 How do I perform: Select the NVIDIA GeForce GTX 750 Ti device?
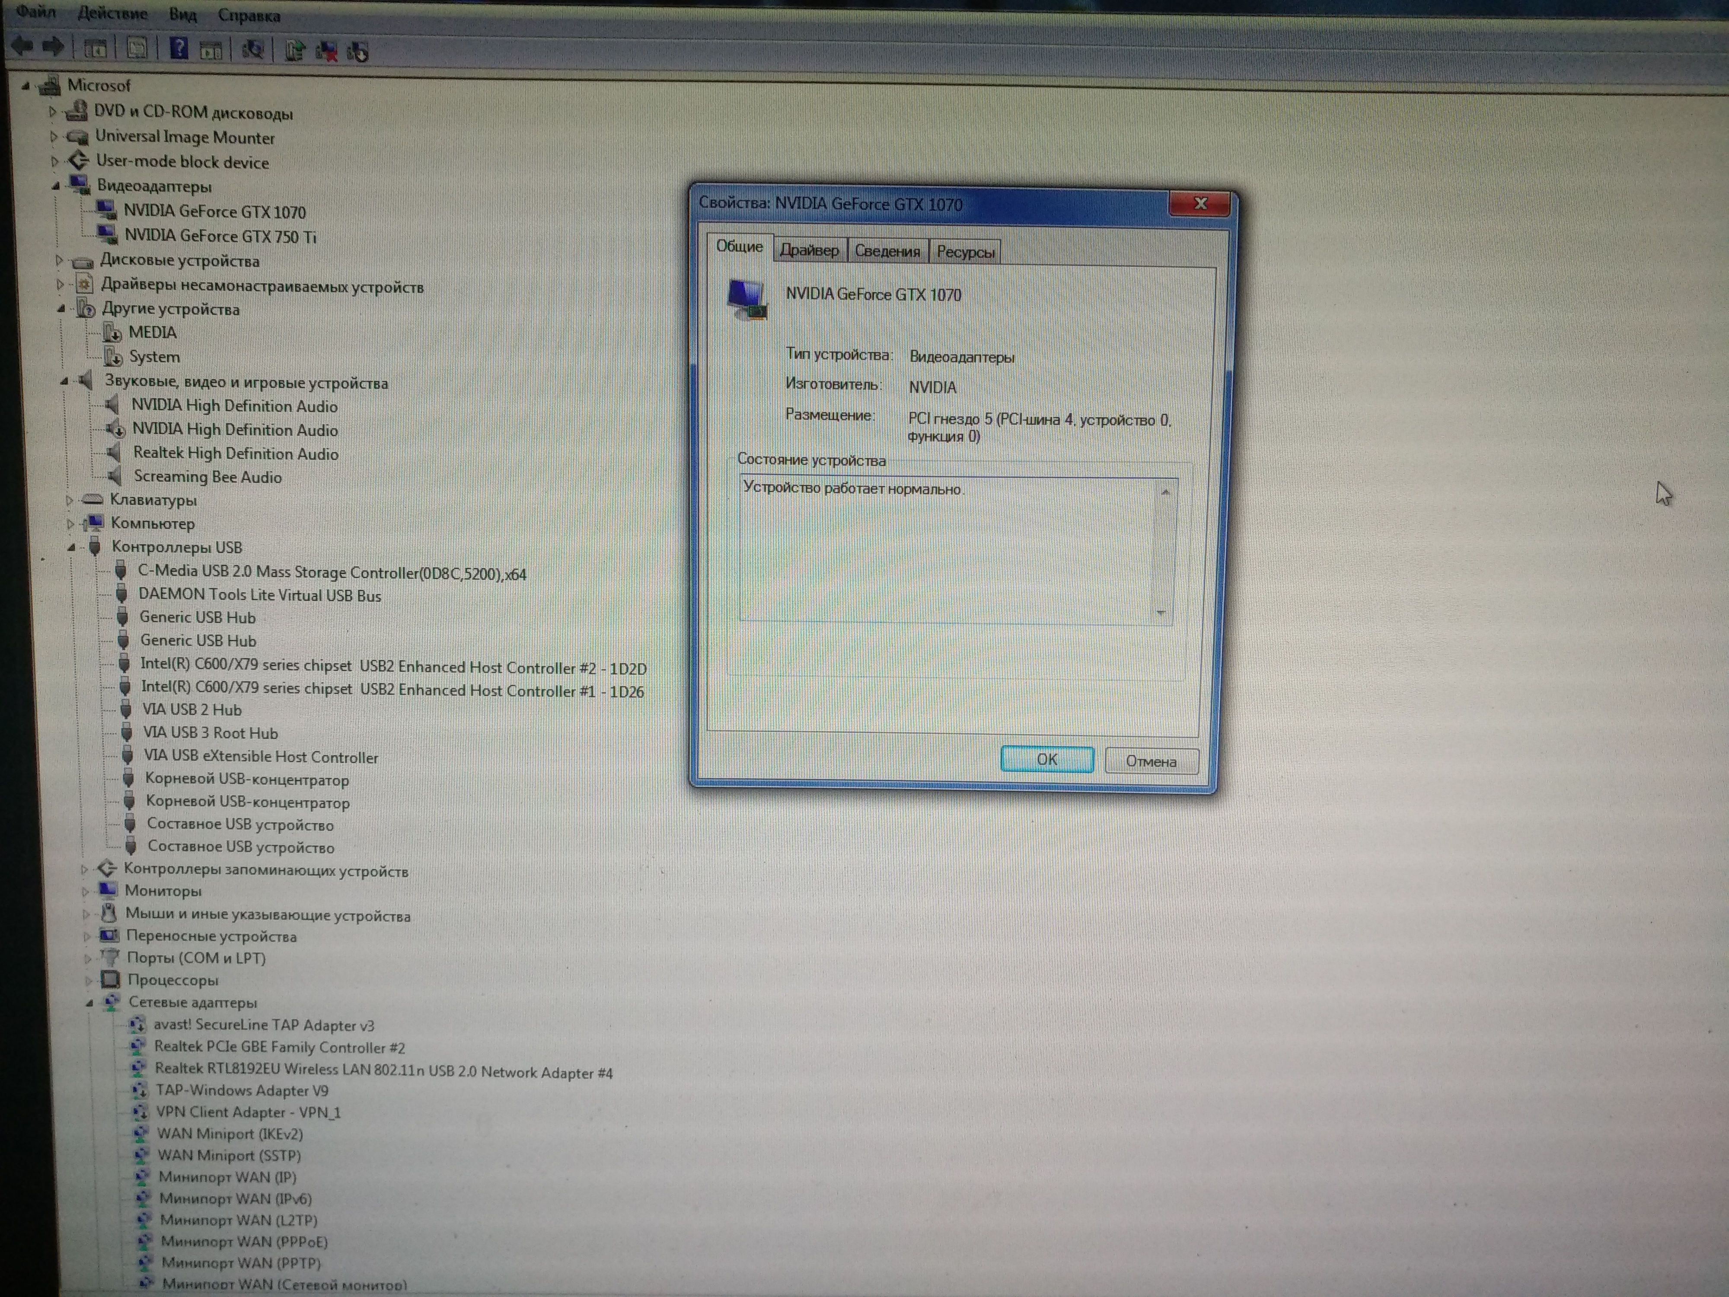tap(220, 236)
